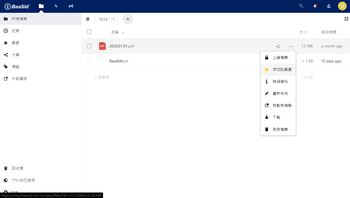
Task: Open the new file plus dropdown
Action: tap(128, 19)
